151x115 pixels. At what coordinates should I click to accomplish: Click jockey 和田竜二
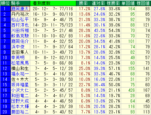(x=20, y=96)
